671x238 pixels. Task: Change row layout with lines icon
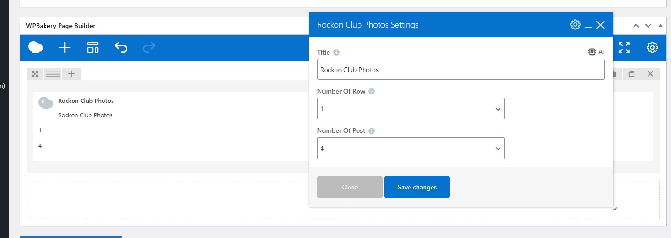[53, 74]
